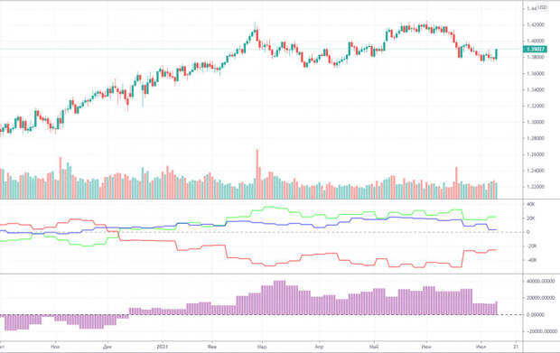Click the -20000.00000 label on histogram scale
Image resolution: width=560 pixels, height=353 pixels.
(541, 331)
